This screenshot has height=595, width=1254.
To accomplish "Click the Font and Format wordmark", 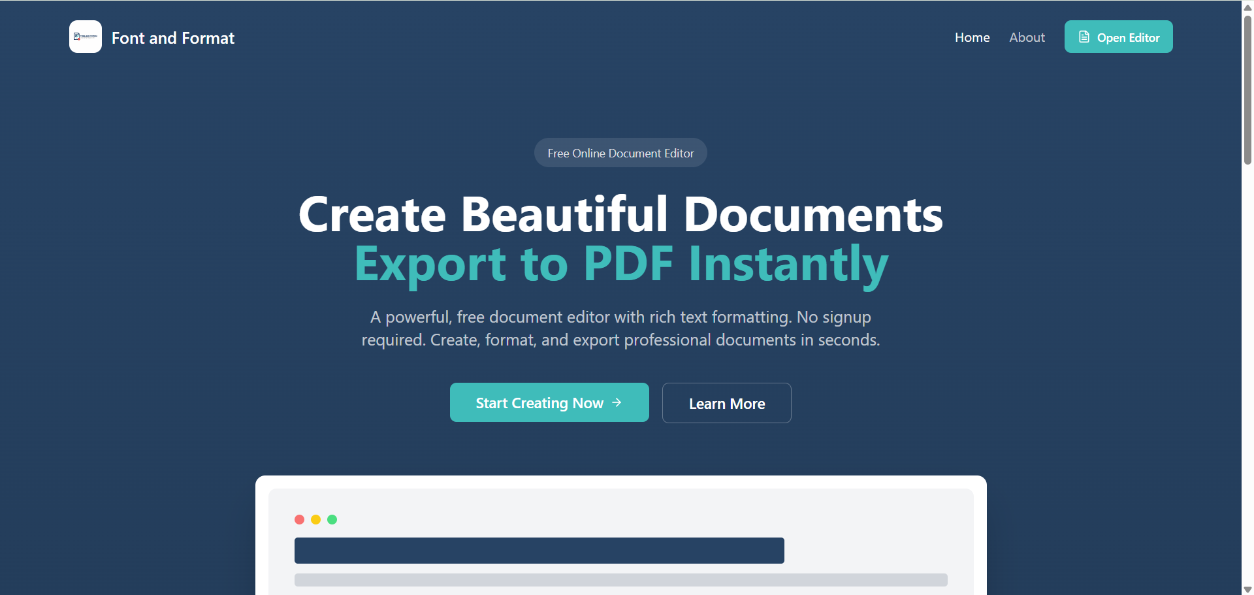I will [173, 38].
